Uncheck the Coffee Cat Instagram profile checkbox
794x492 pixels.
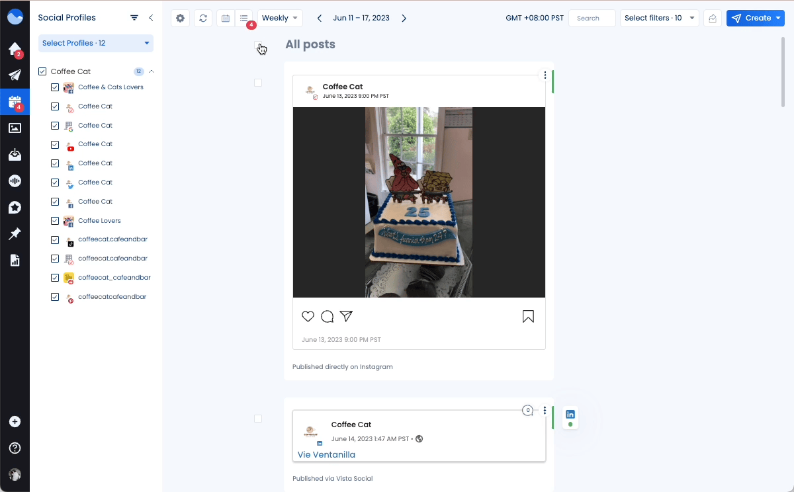55,106
